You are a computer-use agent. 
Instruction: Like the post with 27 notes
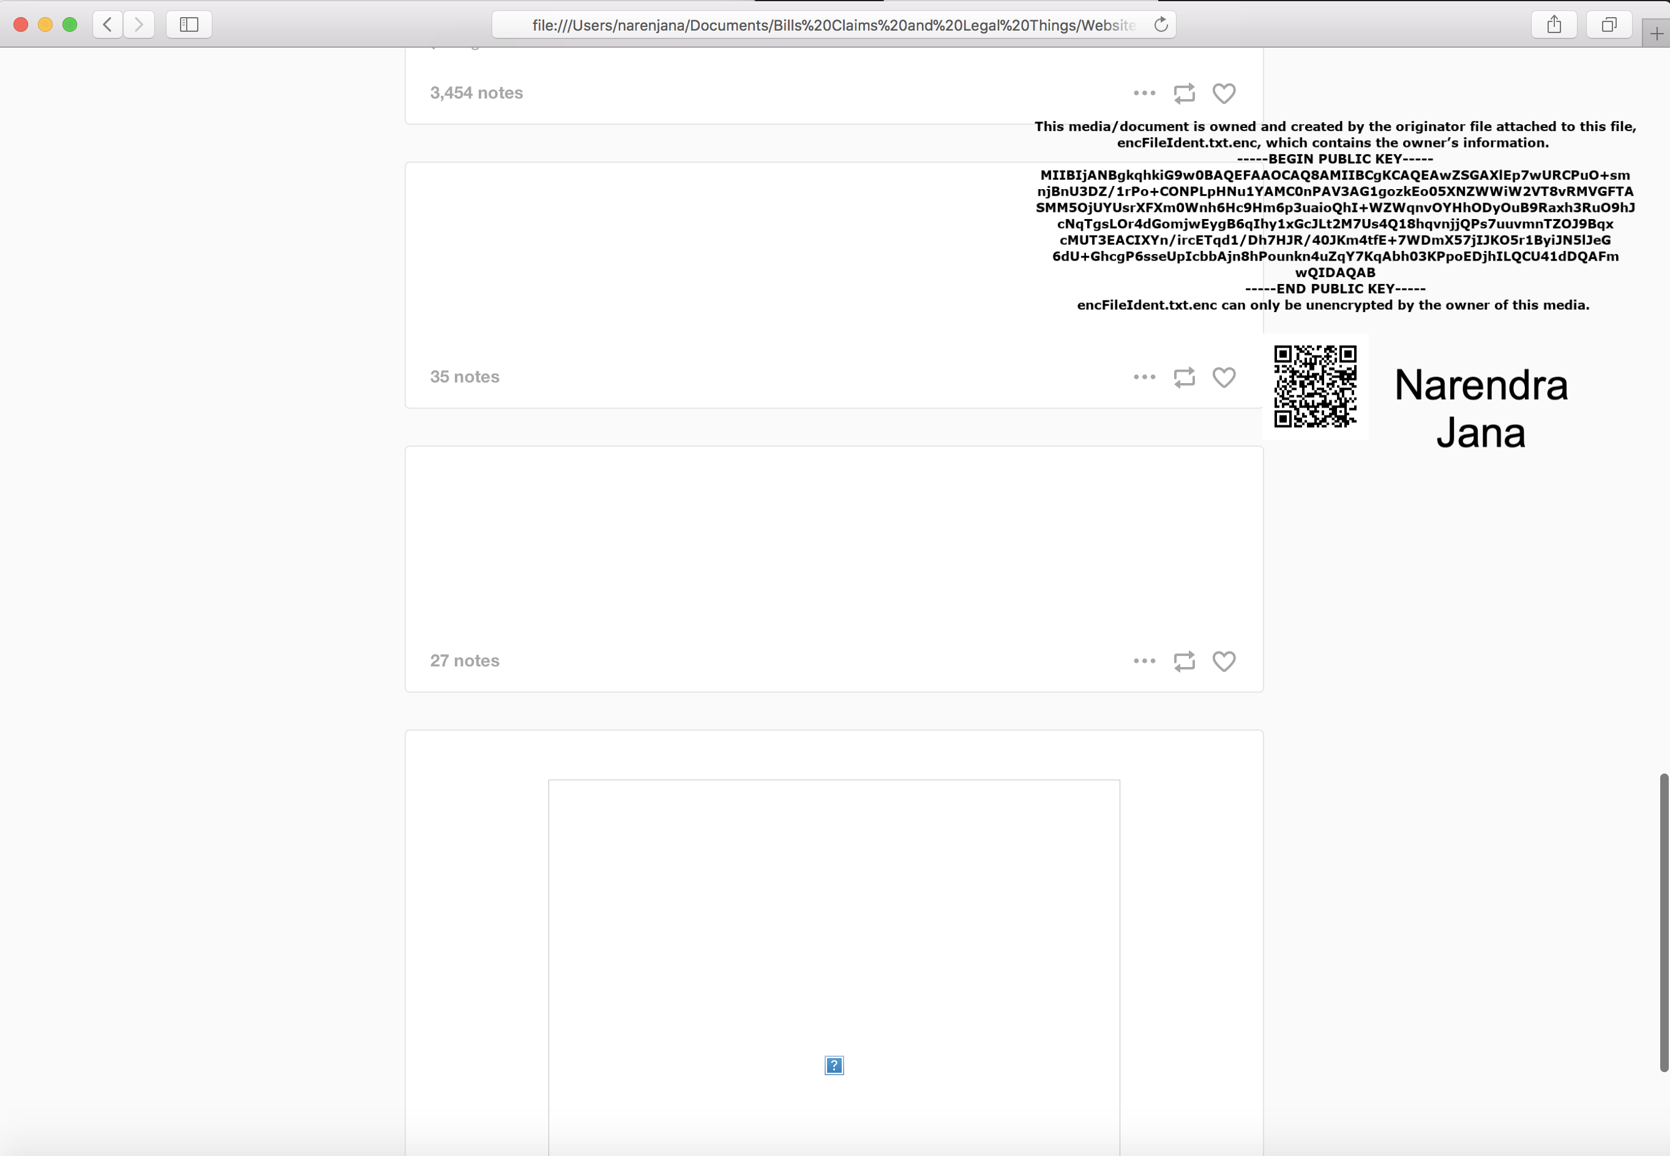click(1224, 662)
